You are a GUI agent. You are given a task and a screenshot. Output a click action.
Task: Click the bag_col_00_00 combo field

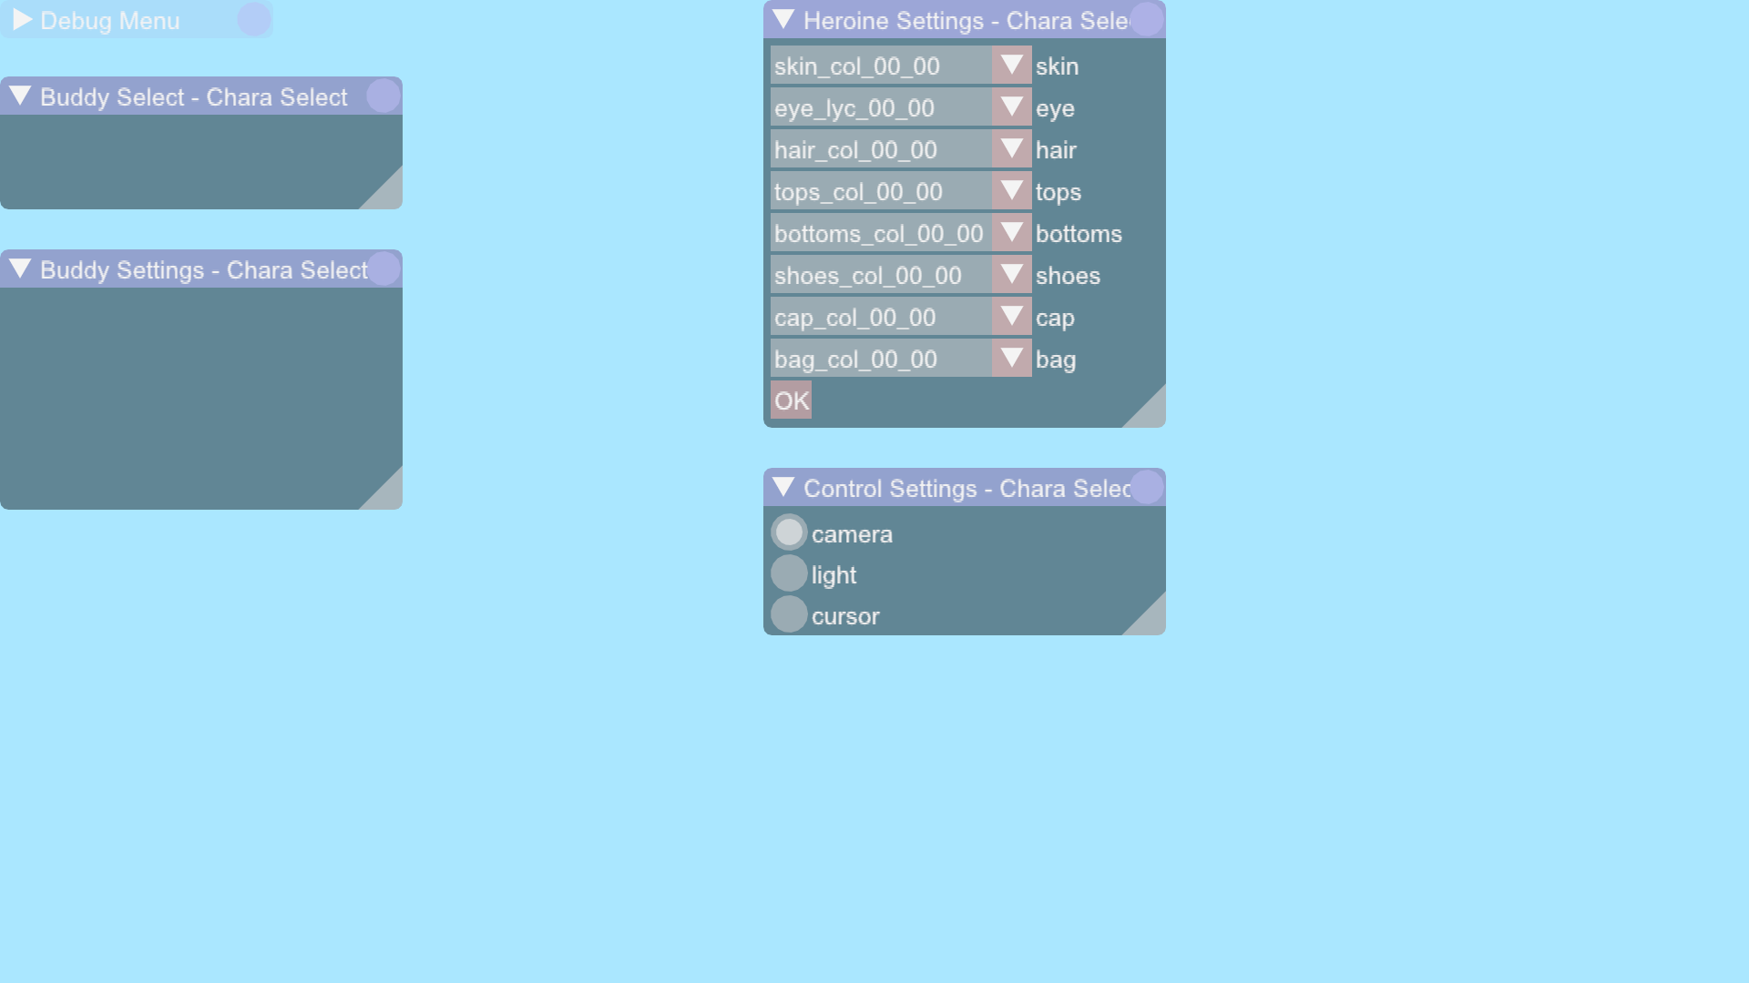point(882,358)
